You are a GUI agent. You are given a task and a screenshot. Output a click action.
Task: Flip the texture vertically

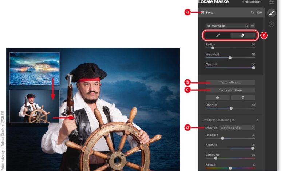pyautogui.click(x=243, y=98)
